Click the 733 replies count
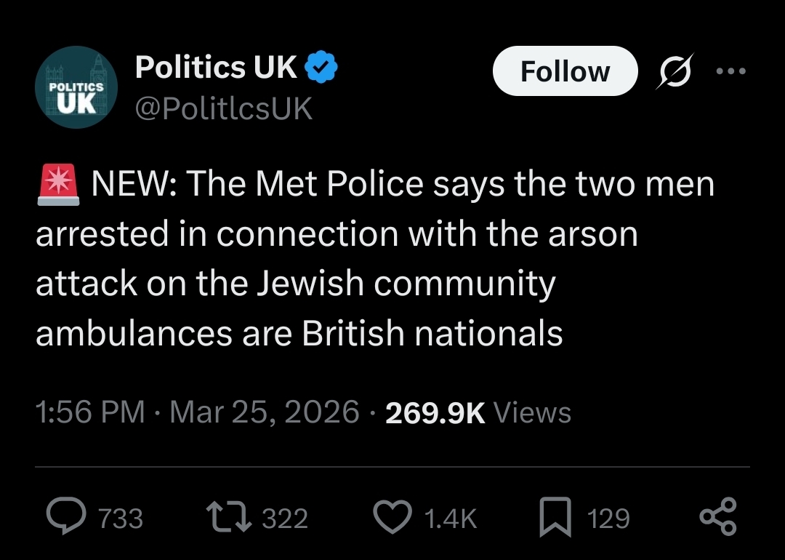Image resolution: width=785 pixels, height=560 pixels. pos(120,519)
